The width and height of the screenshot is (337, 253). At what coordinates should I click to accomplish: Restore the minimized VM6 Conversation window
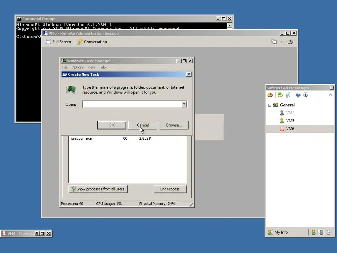click(x=37, y=234)
